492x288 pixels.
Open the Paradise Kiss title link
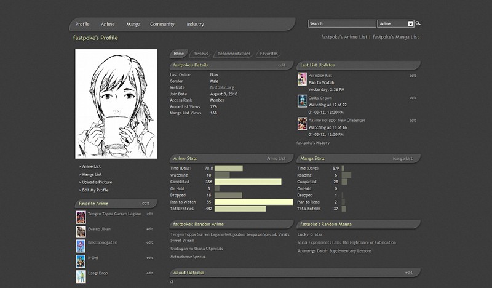point(320,75)
